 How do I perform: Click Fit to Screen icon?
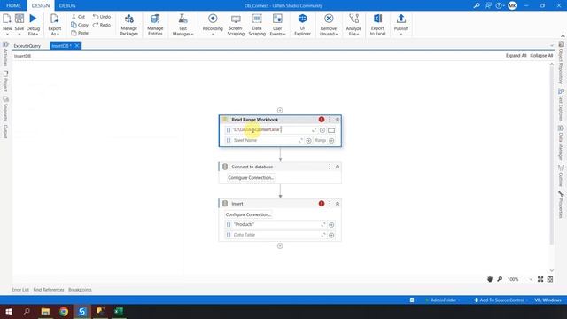(540, 279)
